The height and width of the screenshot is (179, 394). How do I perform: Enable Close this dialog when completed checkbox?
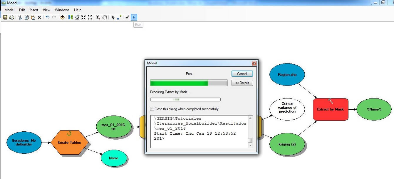pyautogui.click(x=152, y=109)
